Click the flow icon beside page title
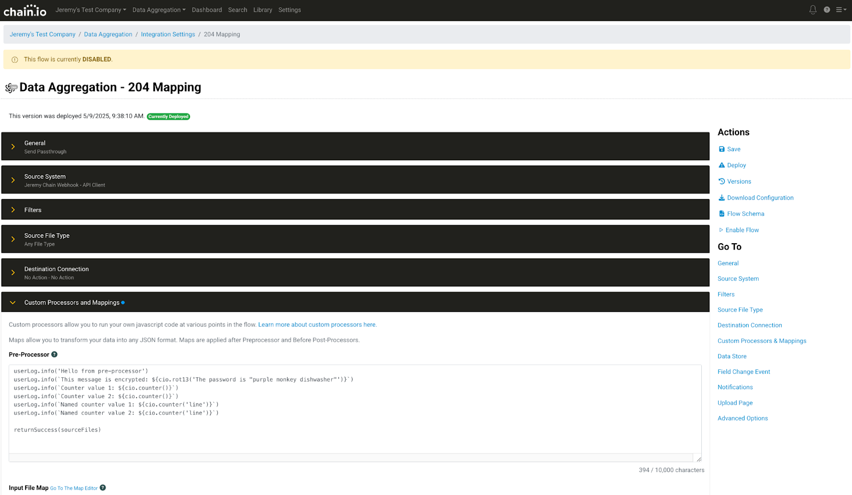Image resolution: width=852 pixels, height=495 pixels. tap(11, 88)
